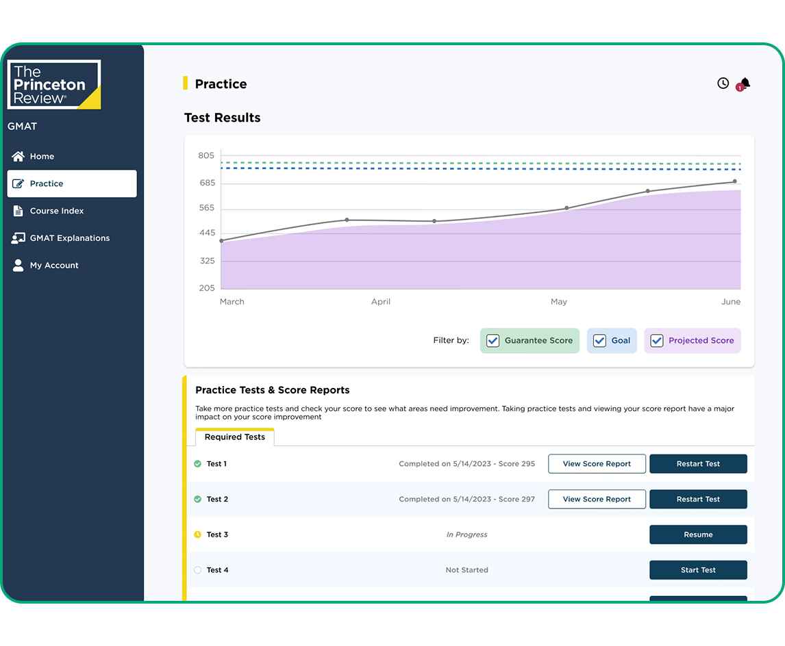Resume Test 3
Screen dimensions: 785x646
698,534
